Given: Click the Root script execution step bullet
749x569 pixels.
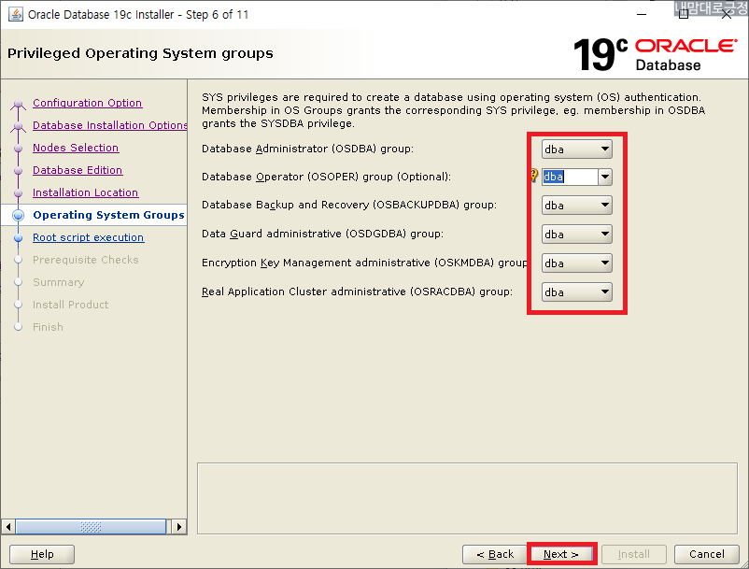Looking at the screenshot, I should click(18, 237).
